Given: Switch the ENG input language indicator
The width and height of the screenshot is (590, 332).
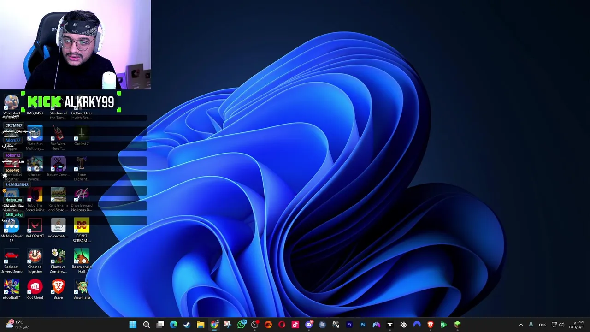Looking at the screenshot, I should (x=543, y=325).
